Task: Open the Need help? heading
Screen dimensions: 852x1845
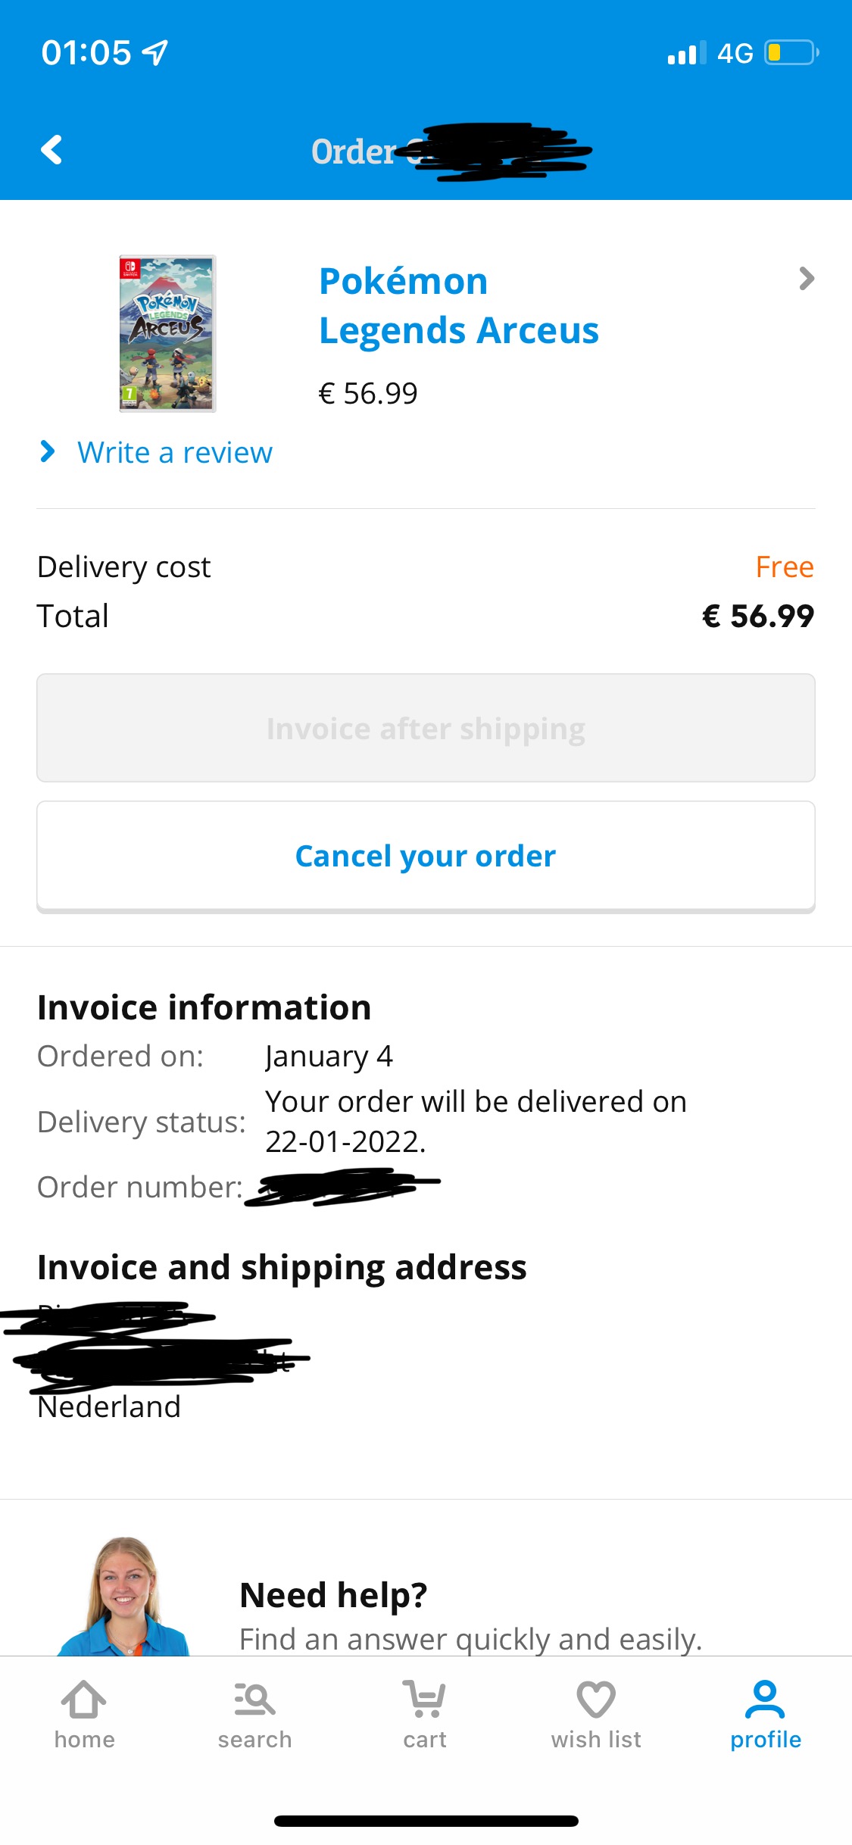Action: pyautogui.click(x=333, y=1594)
